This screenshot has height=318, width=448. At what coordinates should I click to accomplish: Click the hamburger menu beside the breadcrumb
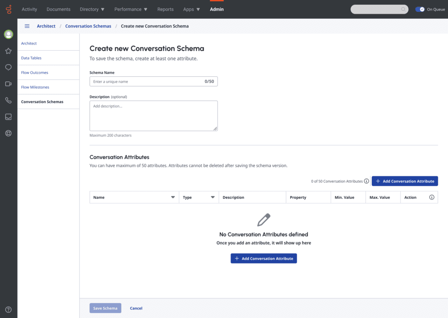[27, 26]
